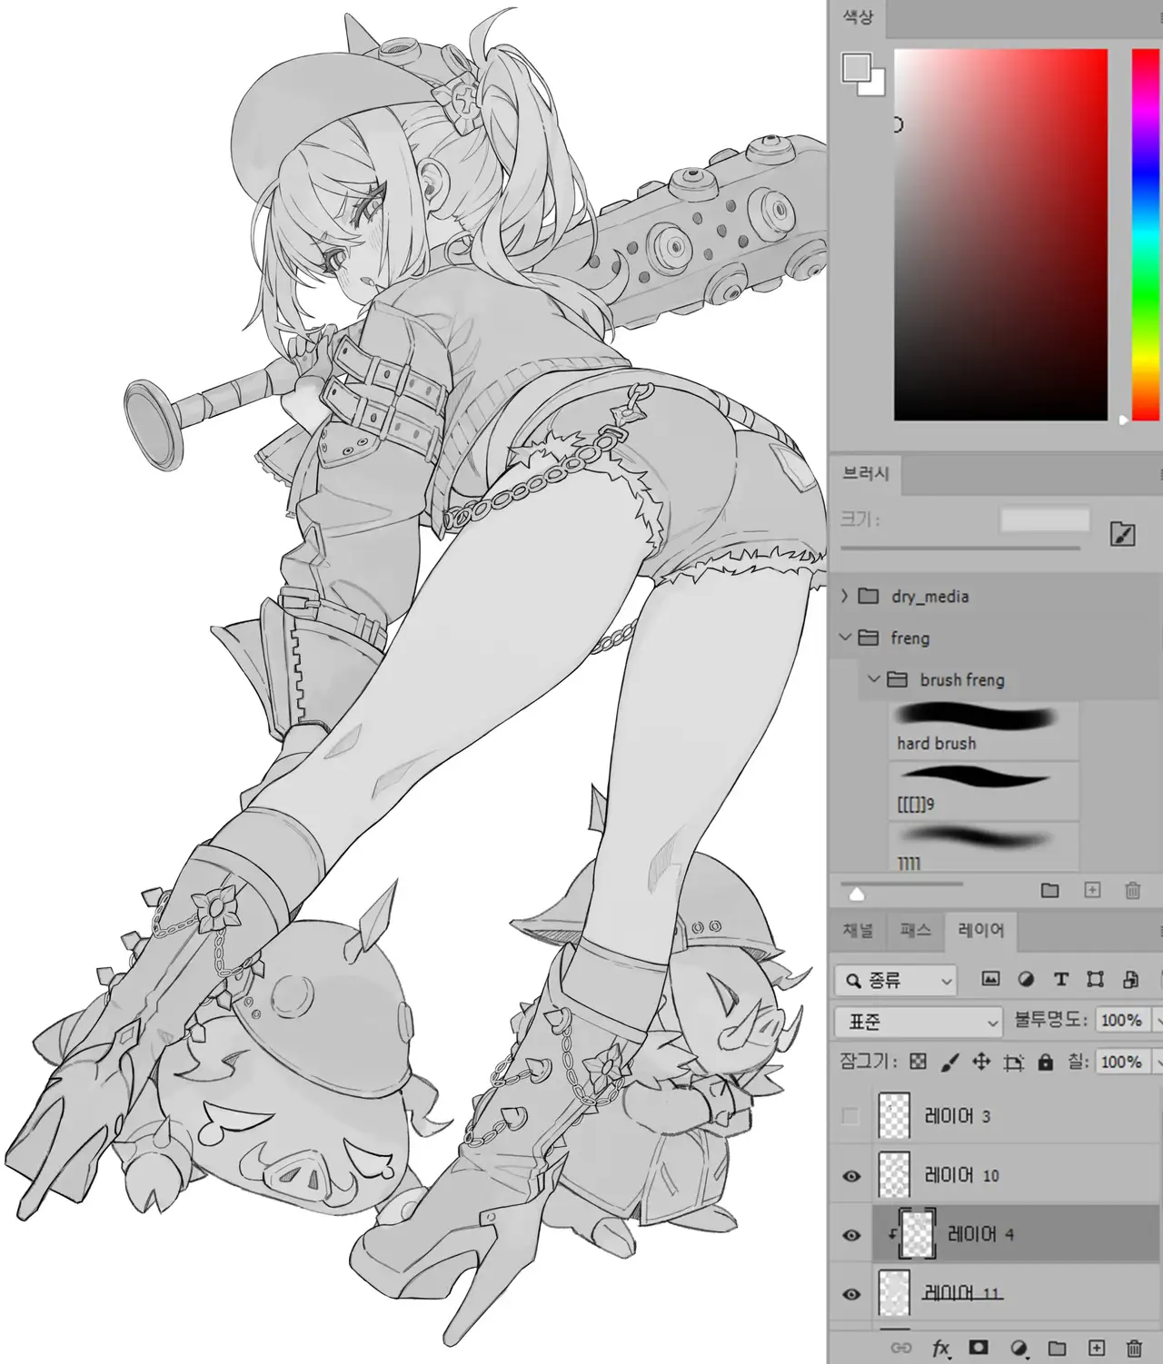Screen dimensions: 1163x1364
Task: Click the layer effects fx icon
Action: (x=940, y=1349)
